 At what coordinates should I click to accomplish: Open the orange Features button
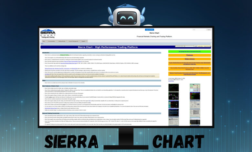(189, 55)
